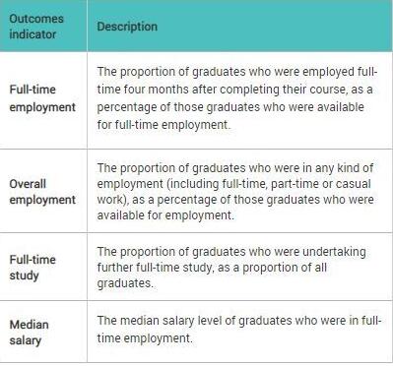Viewport: 393px width, 366px height.
Task: Click the Outcomes indicator column header
Action: tap(36, 27)
